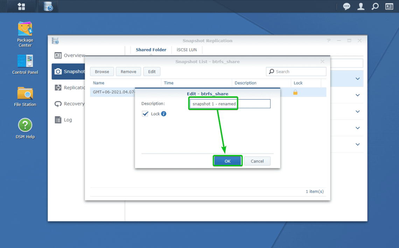The height and width of the screenshot is (248, 399).
Task: Switch to the iSCSI LUN tab
Action: [187, 50]
